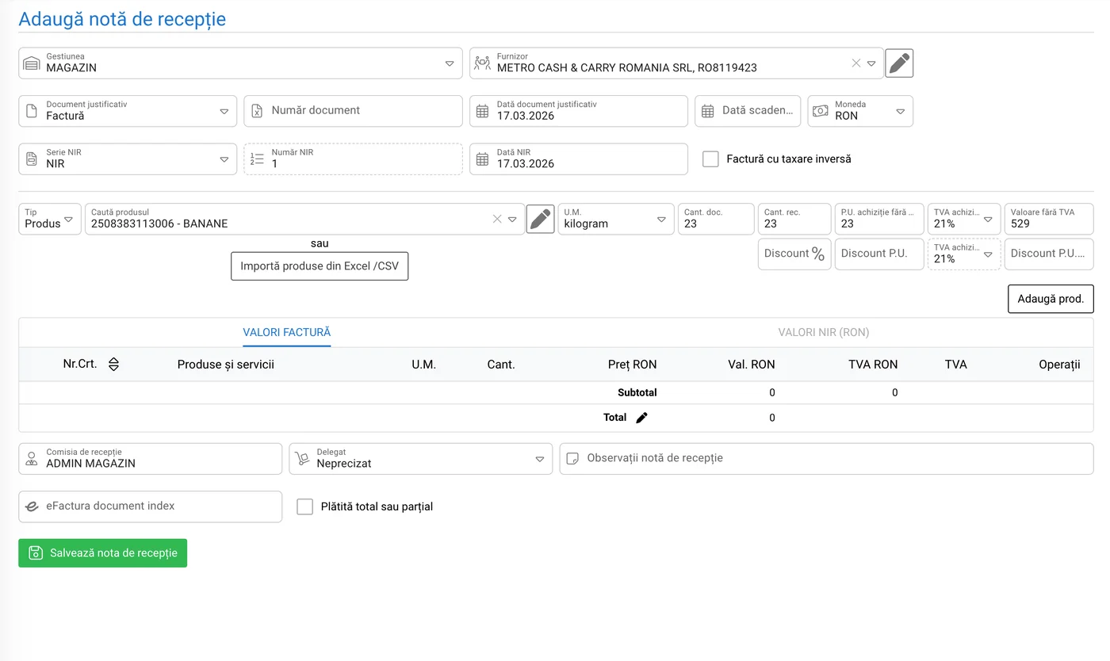Open the U.M. kilogram dropdown

(661, 220)
